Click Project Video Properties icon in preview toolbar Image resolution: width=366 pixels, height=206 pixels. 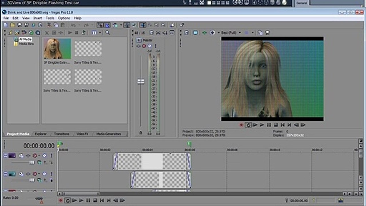coord(186,33)
